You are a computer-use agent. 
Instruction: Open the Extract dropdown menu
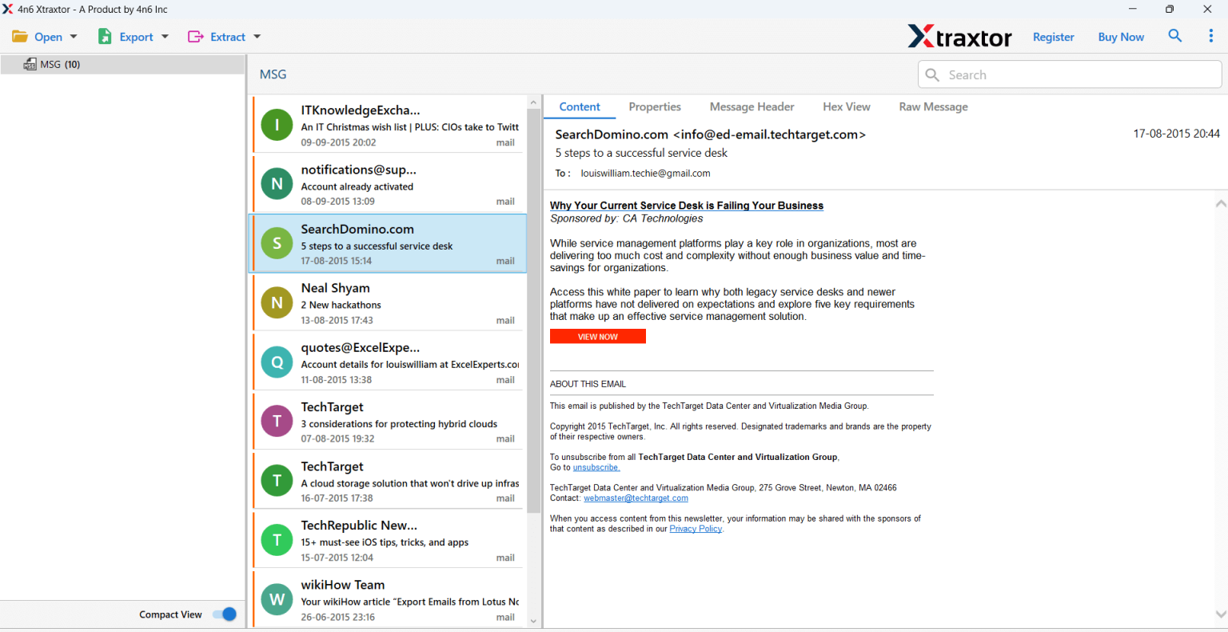[x=257, y=36]
